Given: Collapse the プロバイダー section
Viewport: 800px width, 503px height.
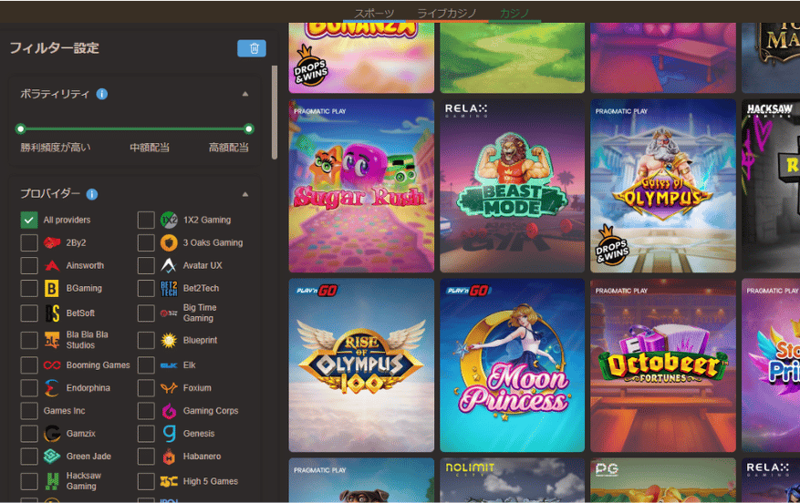Looking at the screenshot, I should click(x=245, y=194).
